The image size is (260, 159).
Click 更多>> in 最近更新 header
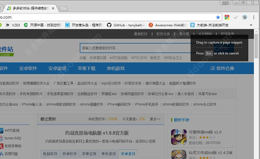click(155, 119)
